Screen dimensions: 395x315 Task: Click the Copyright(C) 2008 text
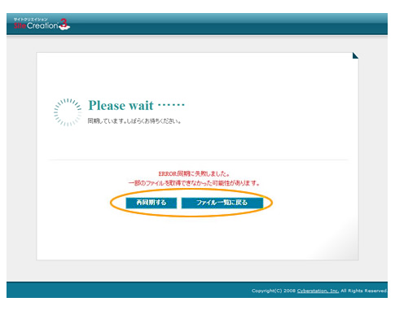[274, 291]
